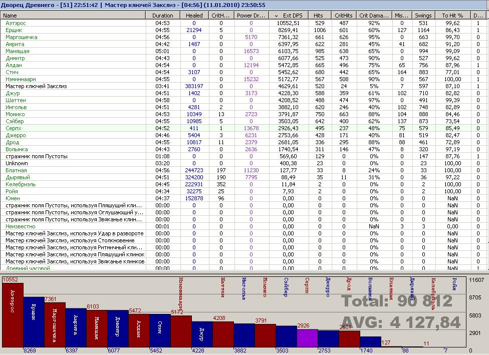Click the sort arrow in Ext DPS header
The height and width of the screenshot is (355, 489).
point(276,16)
